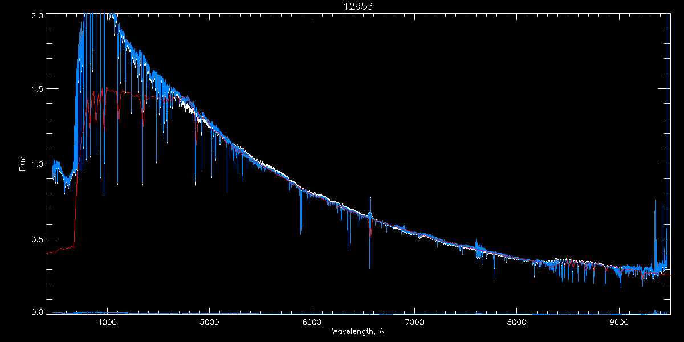Click the 4000 wavelength tick label
684x342 pixels.
coord(107,323)
